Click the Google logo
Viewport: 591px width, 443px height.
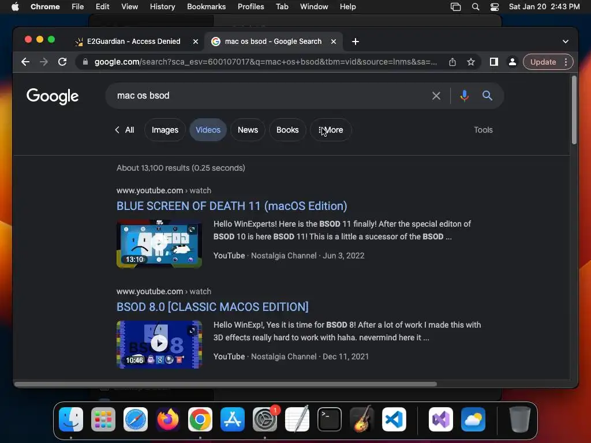tap(53, 96)
